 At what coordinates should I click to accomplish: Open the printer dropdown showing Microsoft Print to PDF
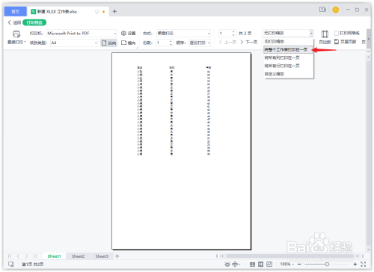[x=82, y=33]
